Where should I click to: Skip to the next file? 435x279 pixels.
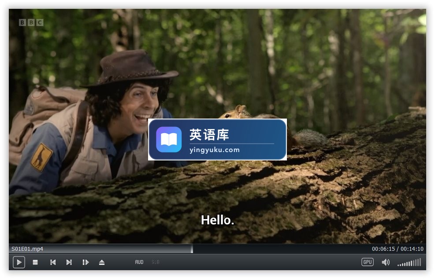click(69, 262)
